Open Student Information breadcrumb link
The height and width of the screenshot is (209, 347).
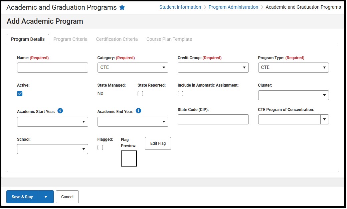tap(180, 7)
